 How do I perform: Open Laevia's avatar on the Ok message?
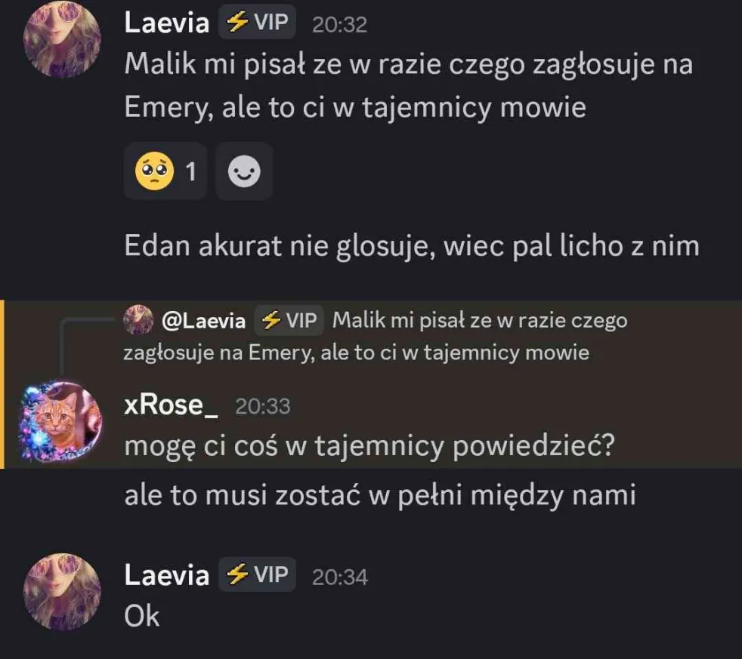(x=62, y=591)
